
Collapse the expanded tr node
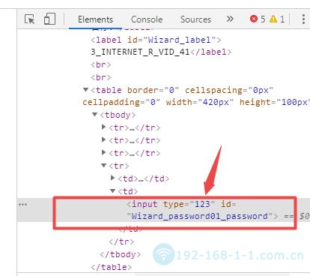[104, 165]
